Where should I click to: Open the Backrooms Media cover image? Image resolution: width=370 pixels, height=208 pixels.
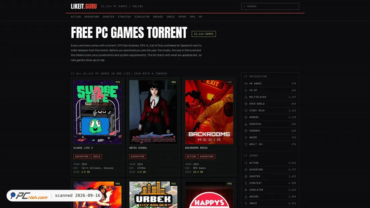(x=209, y=112)
